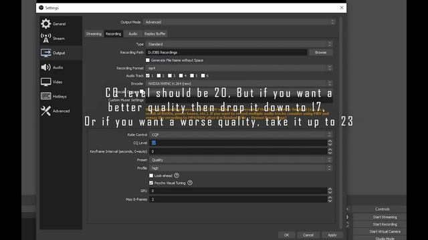Toggle audio track 1 checkbox

pyautogui.click(x=148, y=75)
